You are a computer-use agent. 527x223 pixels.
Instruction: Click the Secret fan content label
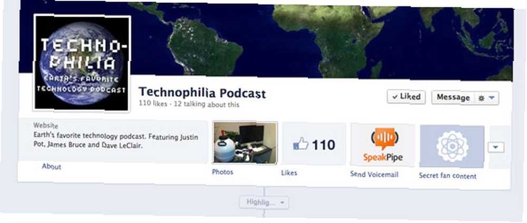[447, 176]
